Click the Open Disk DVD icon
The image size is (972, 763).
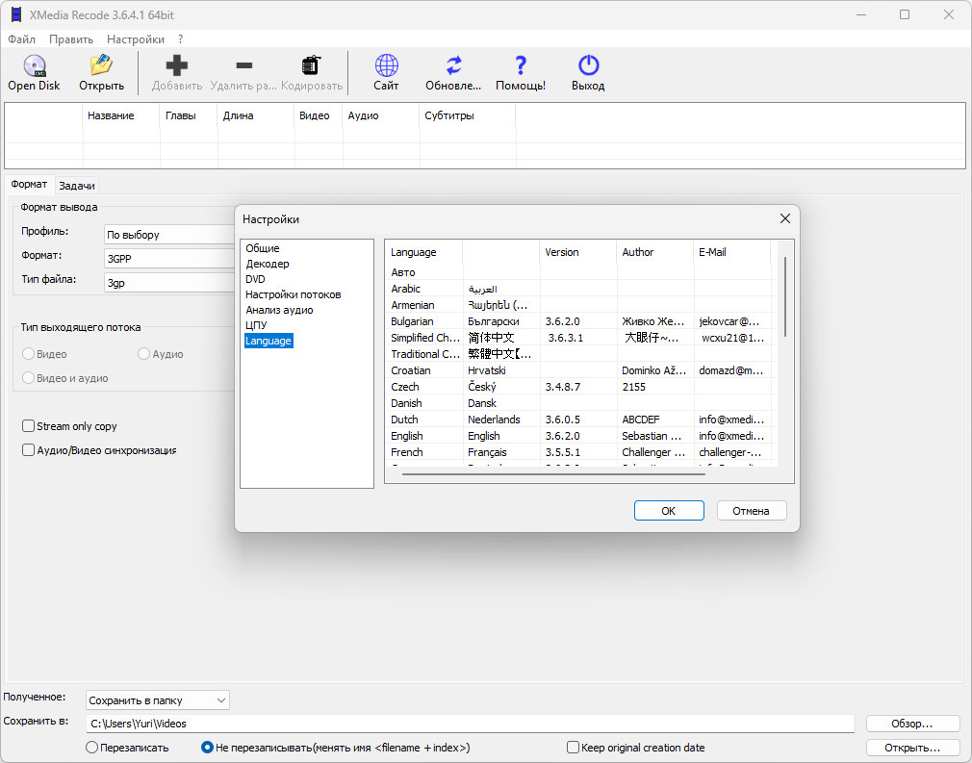click(34, 65)
